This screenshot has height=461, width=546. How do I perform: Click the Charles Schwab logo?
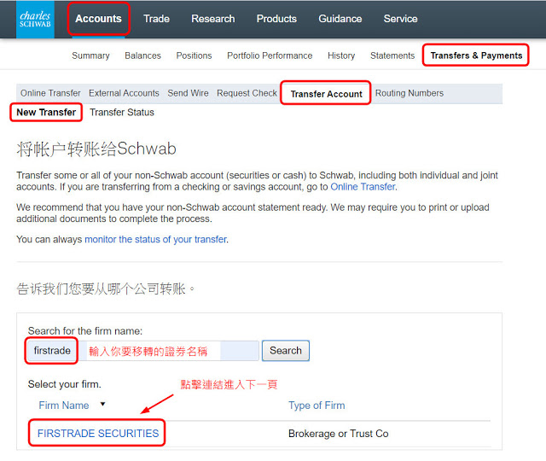point(35,19)
